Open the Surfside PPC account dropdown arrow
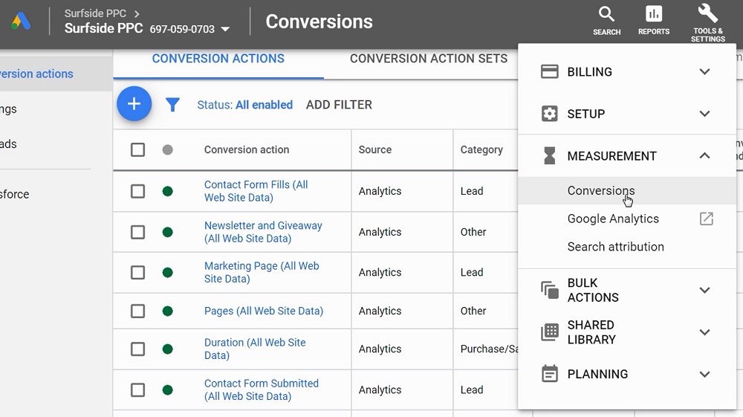 tap(225, 30)
